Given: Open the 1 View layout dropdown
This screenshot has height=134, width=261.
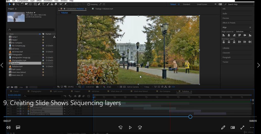Looking at the screenshot, I should [x=148, y=87].
